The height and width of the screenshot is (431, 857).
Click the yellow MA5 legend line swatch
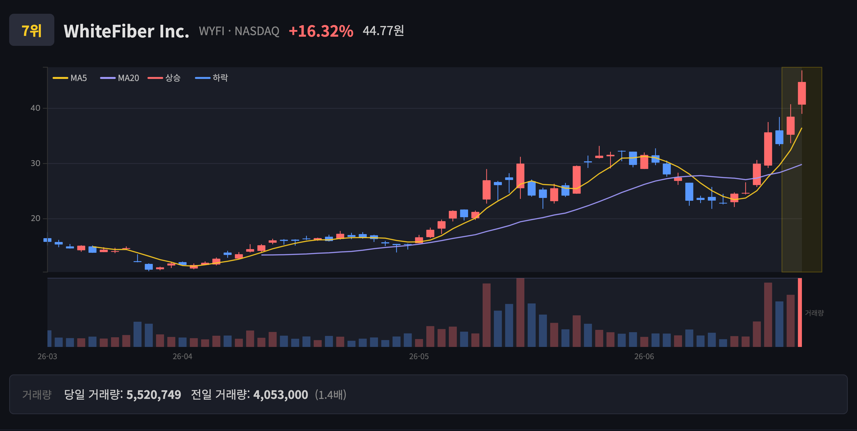[x=60, y=78]
